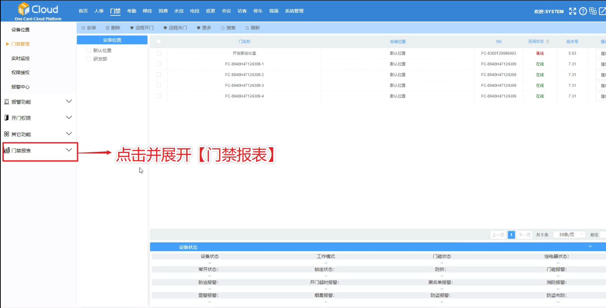The height and width of the screenshot is (308, 606).
Task: Select the 开发部会议室 row checkbox
Action: click(x=159, y=53)
